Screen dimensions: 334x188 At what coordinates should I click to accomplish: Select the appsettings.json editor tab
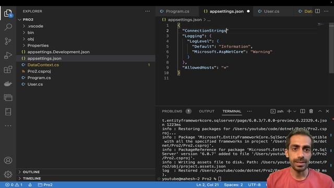(x=226, y=11)
